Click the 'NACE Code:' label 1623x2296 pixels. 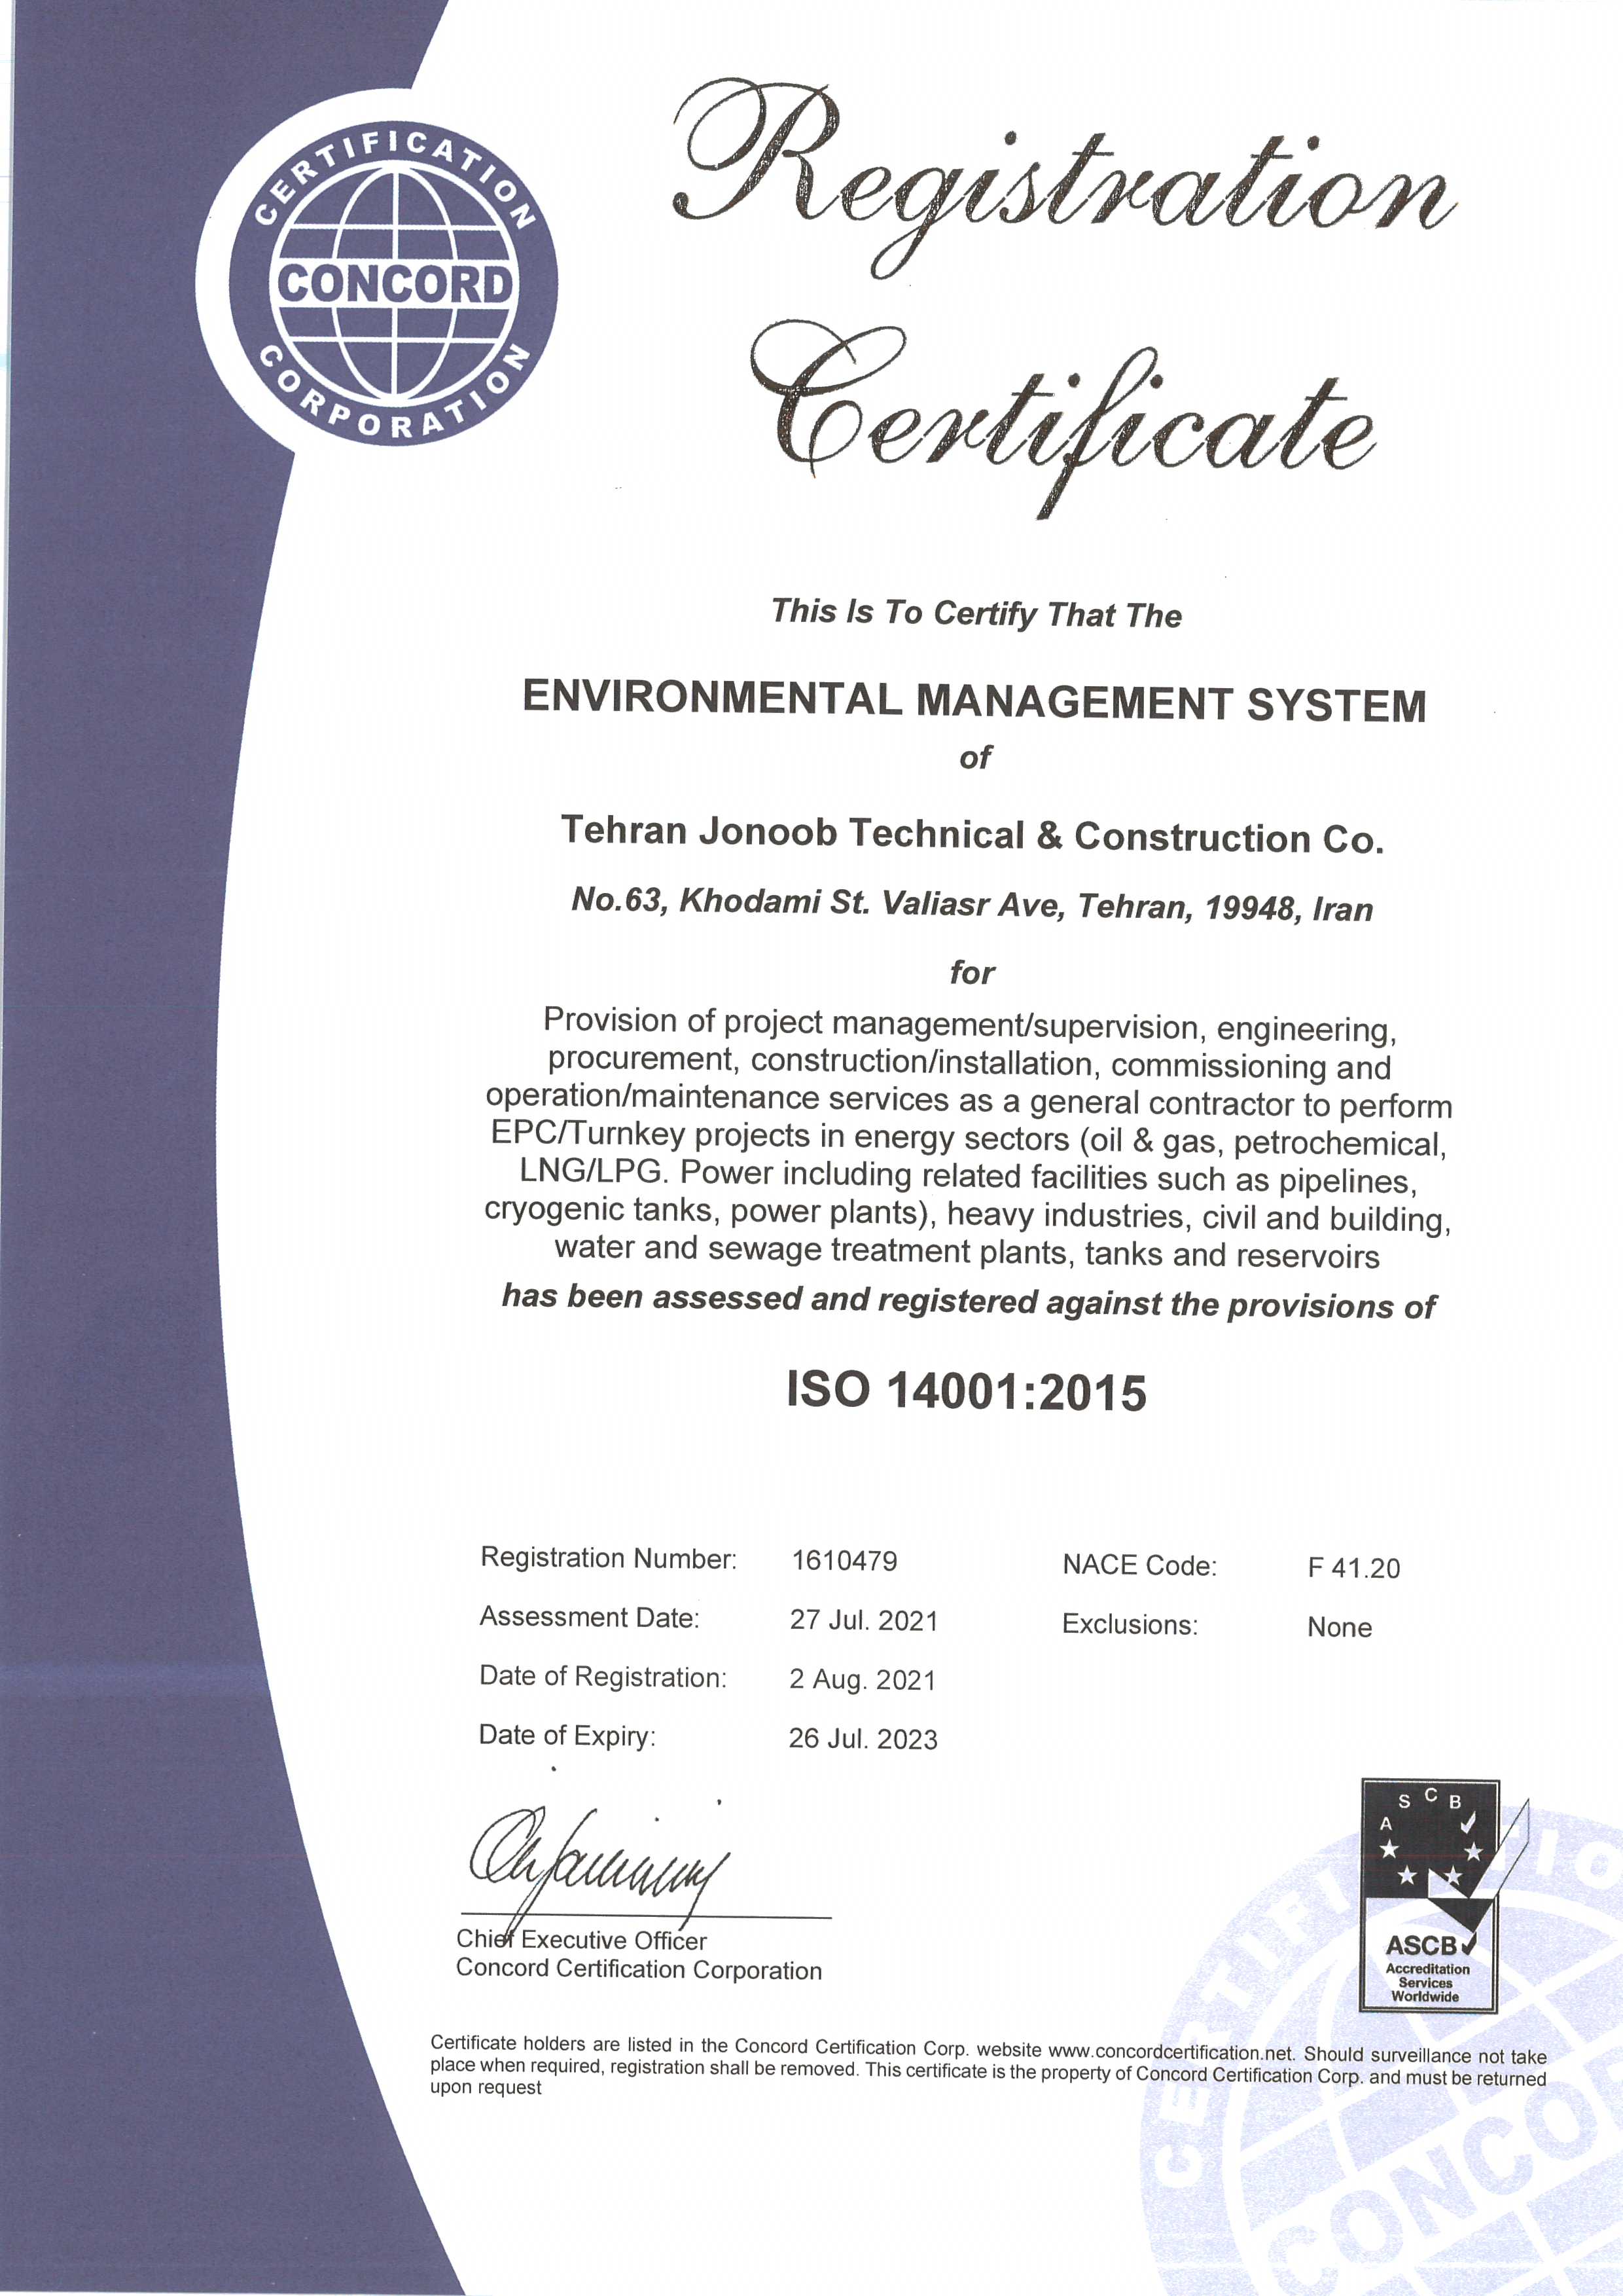tap(1140, 1565)
